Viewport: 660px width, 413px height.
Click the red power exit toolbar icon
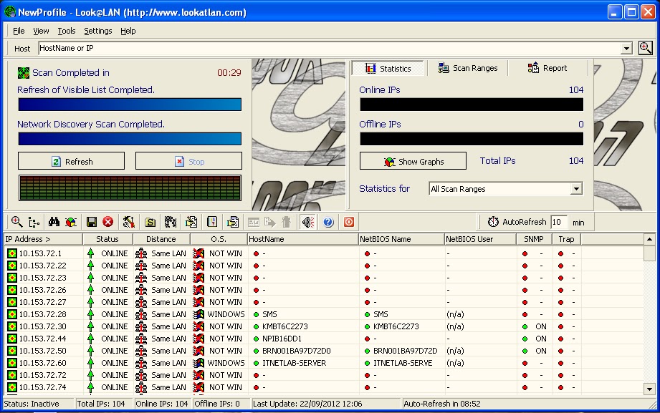tap(349, 223)
